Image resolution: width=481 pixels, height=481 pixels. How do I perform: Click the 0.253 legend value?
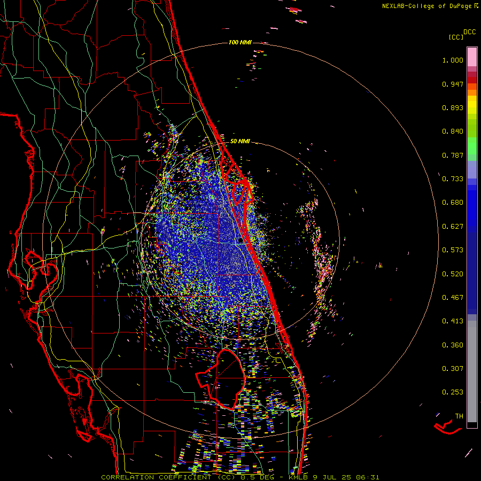click(x=453, y=392)
